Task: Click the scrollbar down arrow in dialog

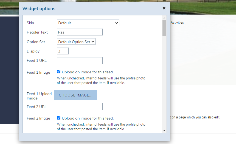Action: tap(164, 131)
